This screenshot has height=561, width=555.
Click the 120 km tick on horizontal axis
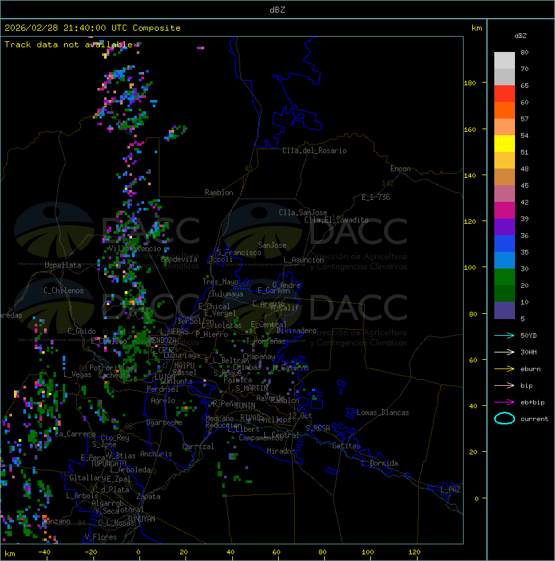pos(414,552)
